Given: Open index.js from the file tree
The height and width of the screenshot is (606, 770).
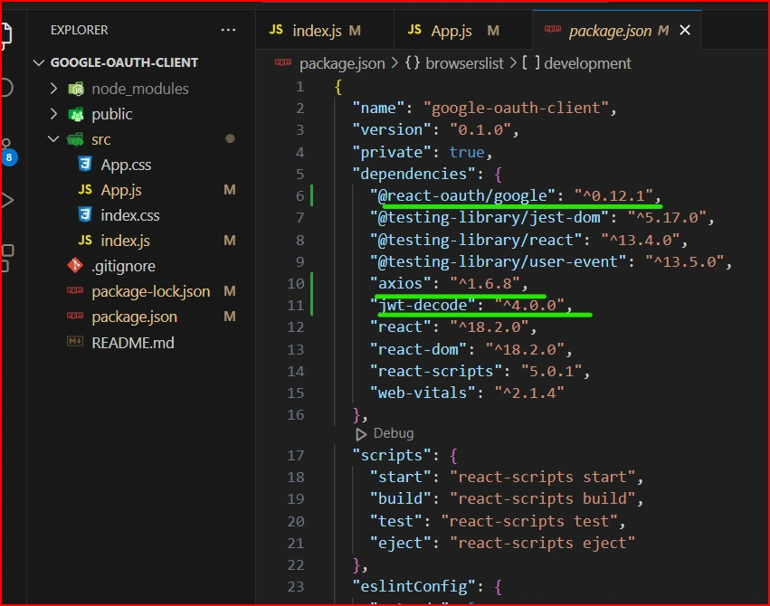Looking at the screenshot, I should point(125,241).
